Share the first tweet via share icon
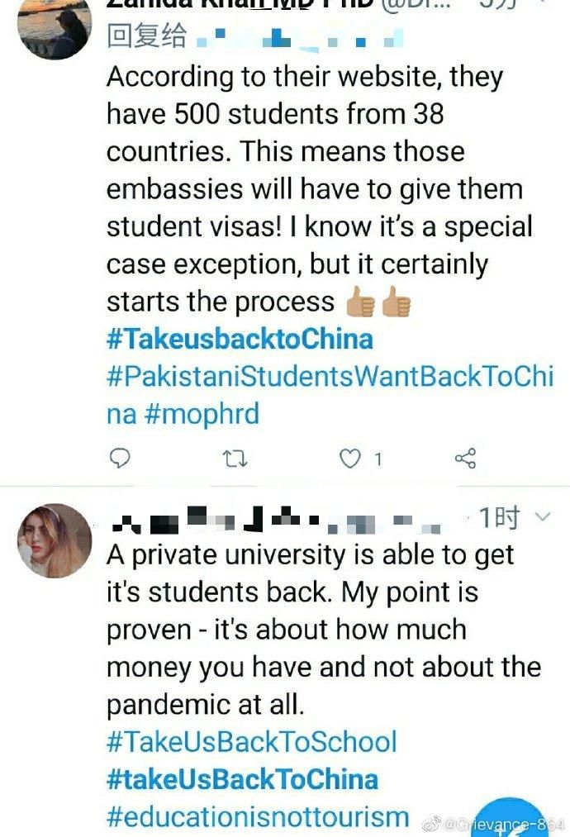This screenshot has width=570, height=837. pyautogui.click(x=465, y=459)
